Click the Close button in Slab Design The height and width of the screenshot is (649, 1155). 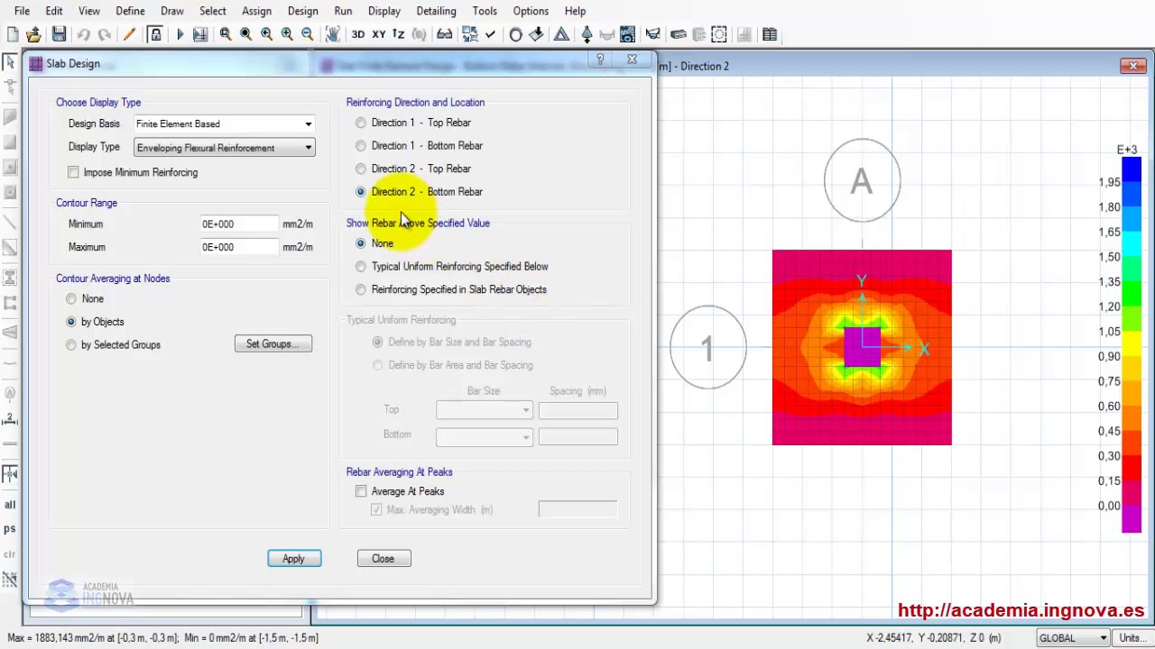click(x=383, y=559)
